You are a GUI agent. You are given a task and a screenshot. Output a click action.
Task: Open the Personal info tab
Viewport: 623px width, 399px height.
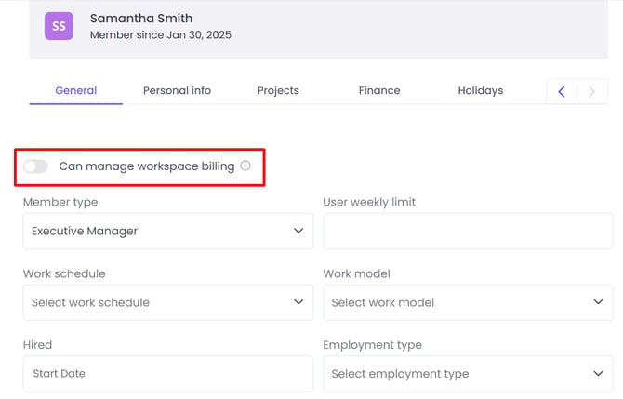coord(177,90)
